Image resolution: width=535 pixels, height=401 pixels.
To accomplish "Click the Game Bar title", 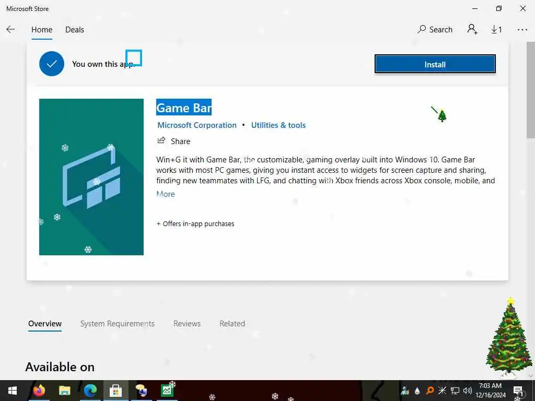I will click(x=184, y=108).
